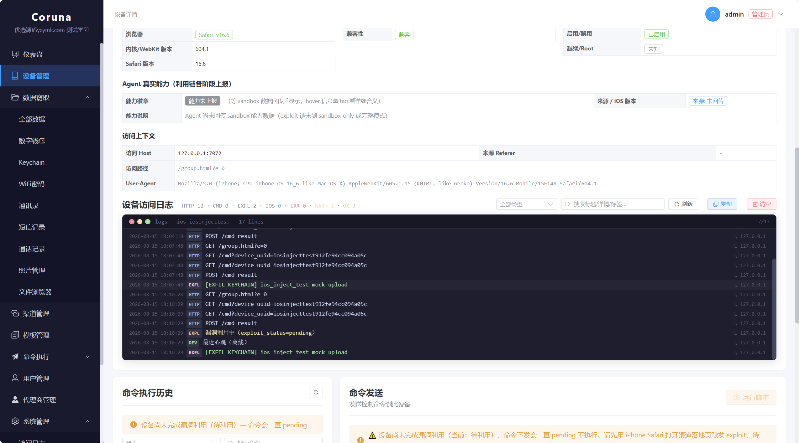Viewport: 799px width, 443px height.
Task: Click the 代理商管理 person icon
Action: click(15, 399)
